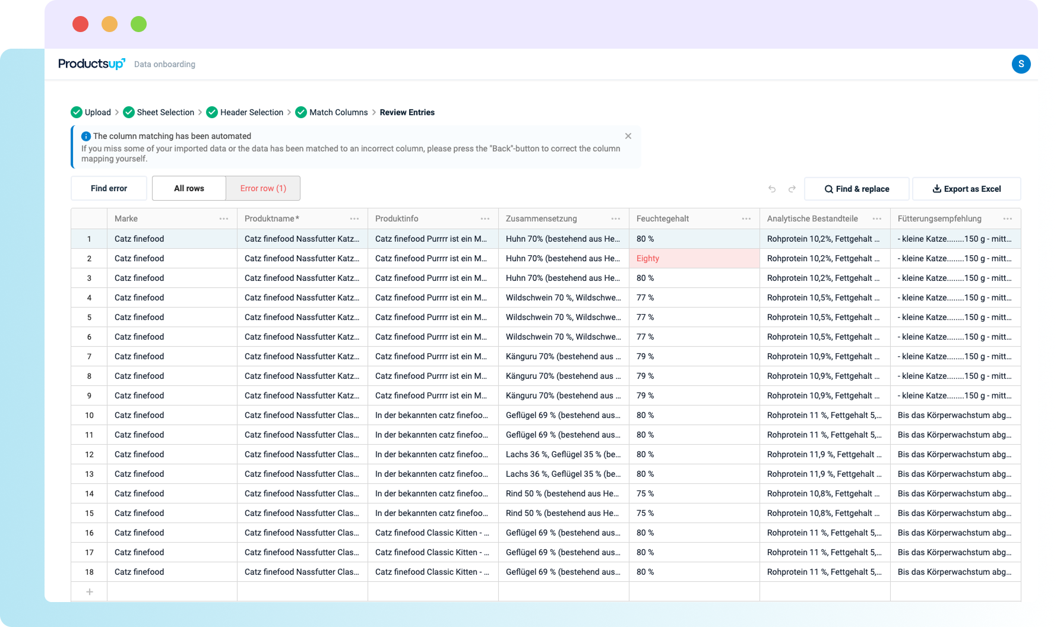Open Zusammensetzung column options menu
This screenshot has width=1057, height=627.
pyautogui.click(x=616, y=219)
